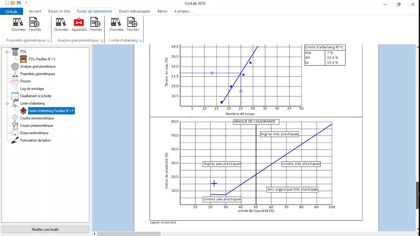This screenshot has width=420, height=236.
Task: Select Limite d'atterberg-Feuilles N°=1- item
Action: (x=52, y=111)
